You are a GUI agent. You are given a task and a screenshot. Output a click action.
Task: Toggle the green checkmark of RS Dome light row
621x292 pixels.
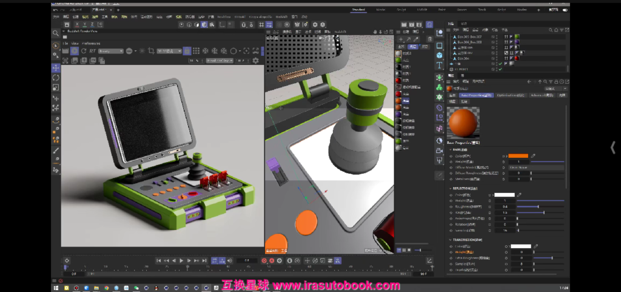(x=500, y=69)
